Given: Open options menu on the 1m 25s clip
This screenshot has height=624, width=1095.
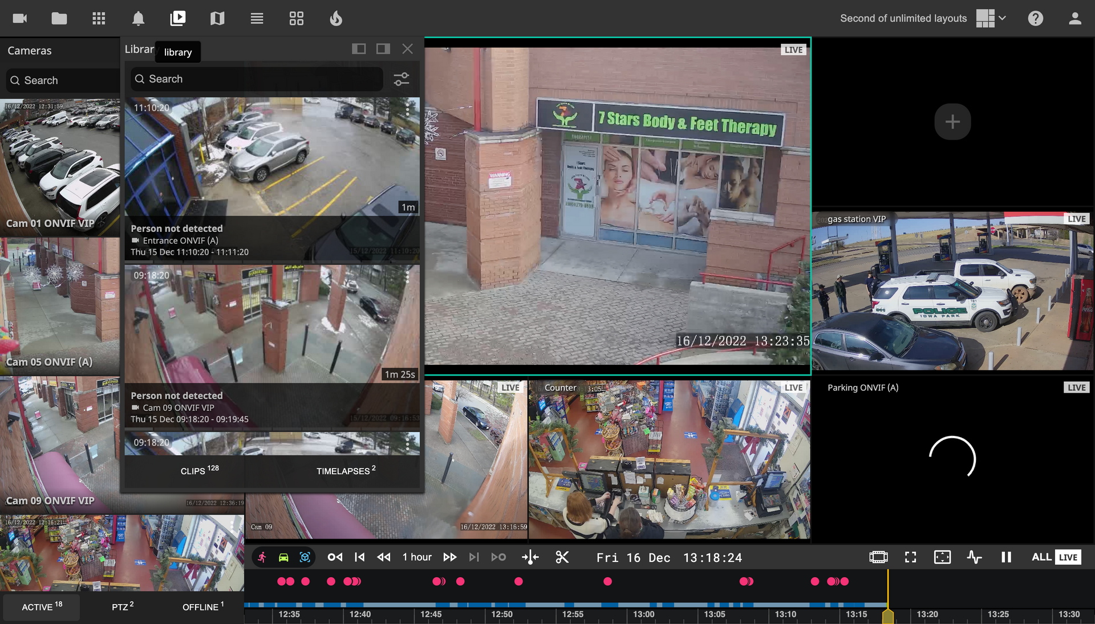Looking at the screenshot, I should coord(408,276).
